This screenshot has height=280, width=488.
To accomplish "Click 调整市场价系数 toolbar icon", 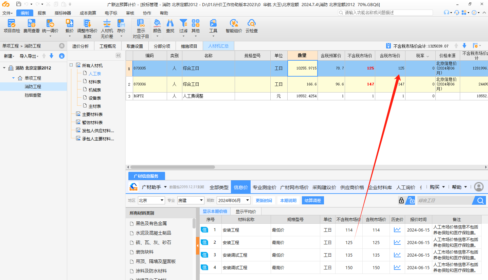I will (x=87, y=28).
